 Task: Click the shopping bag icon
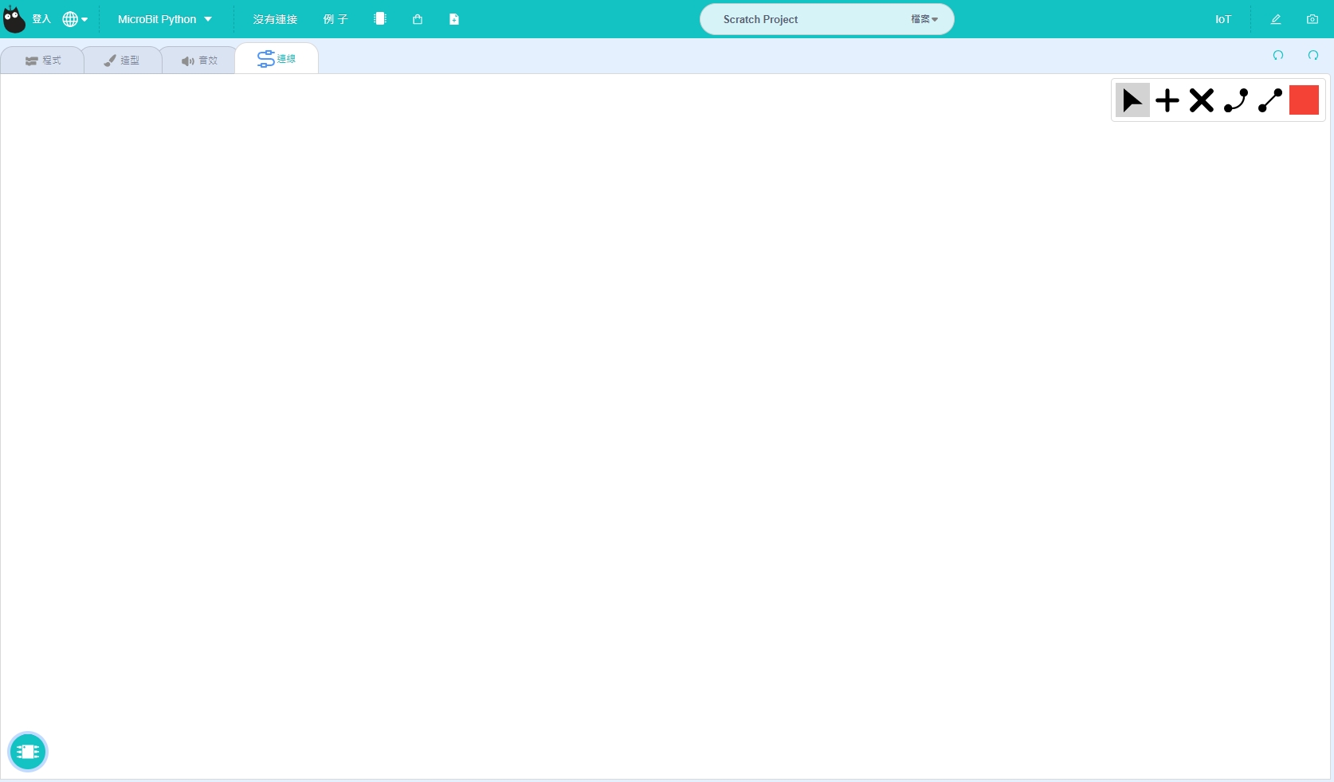point(417,19)
